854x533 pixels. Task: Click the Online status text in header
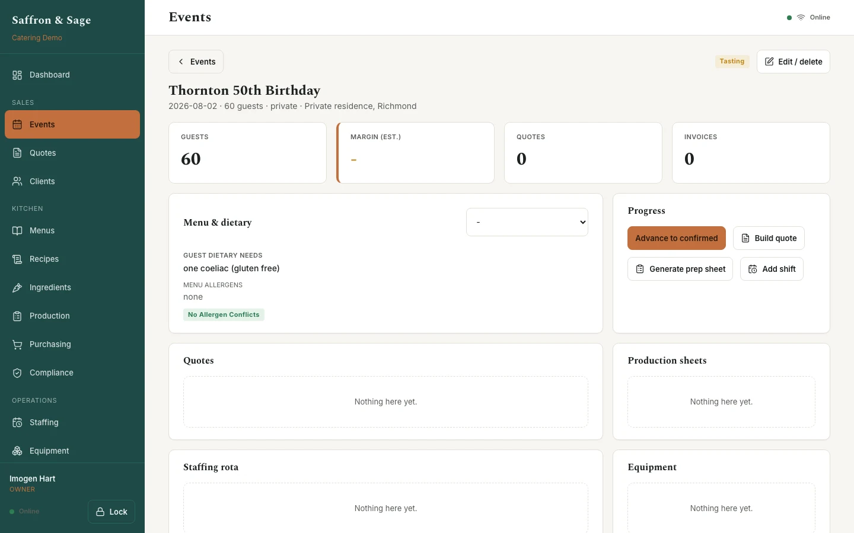click(820, 18)
